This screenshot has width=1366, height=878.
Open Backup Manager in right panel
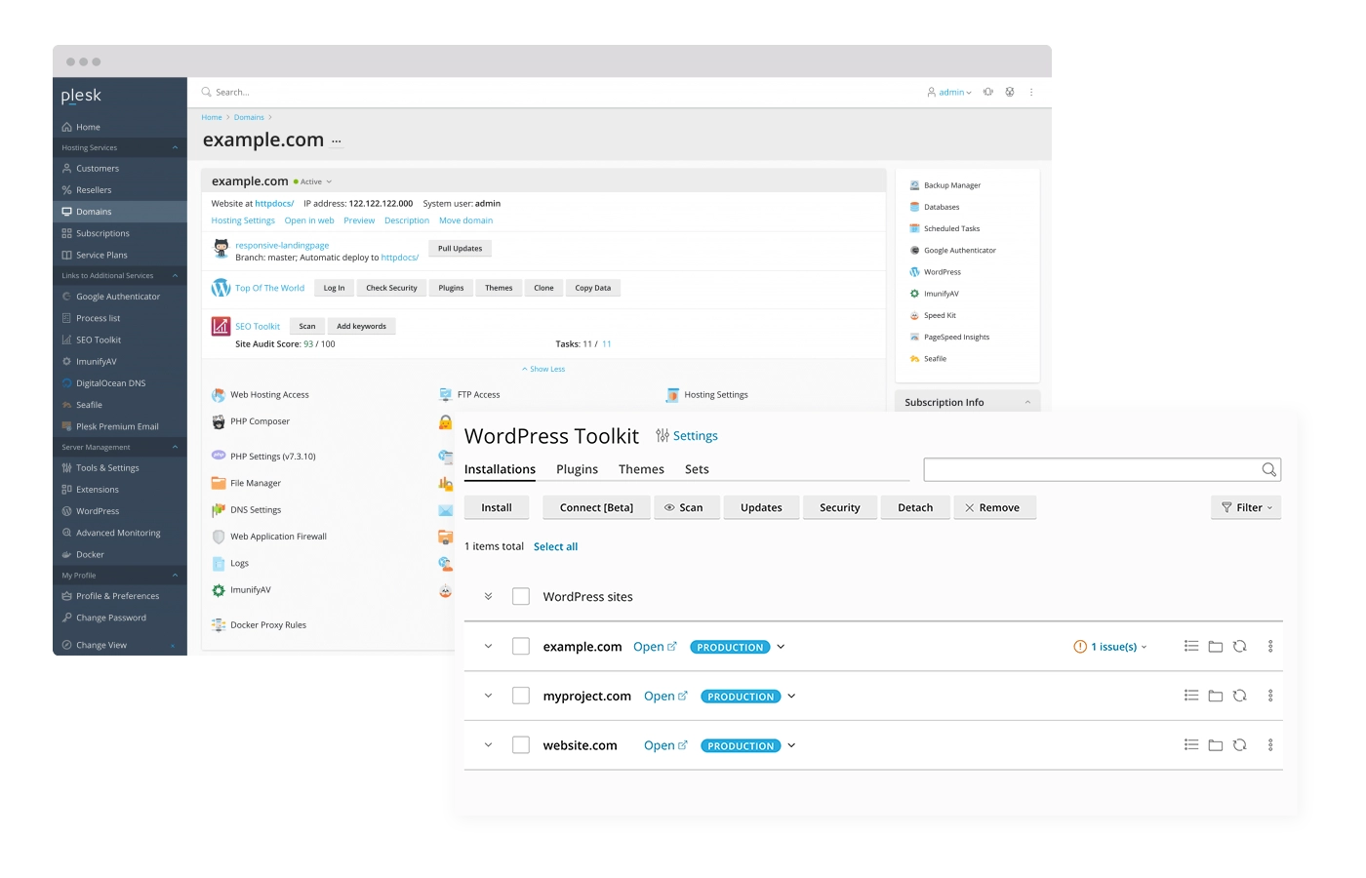(952, 185)
